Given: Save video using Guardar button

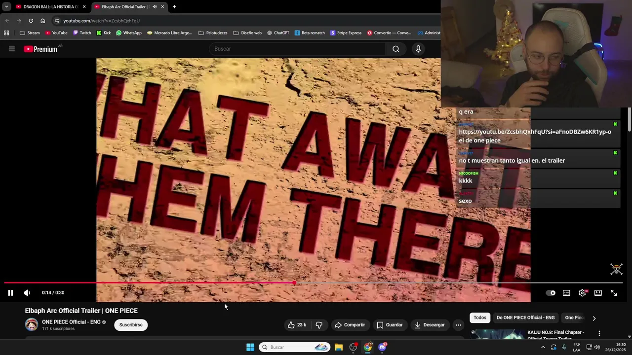Looking at the screenshot, I should 390,325.
